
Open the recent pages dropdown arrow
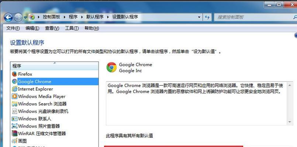[x=25, y=18]
